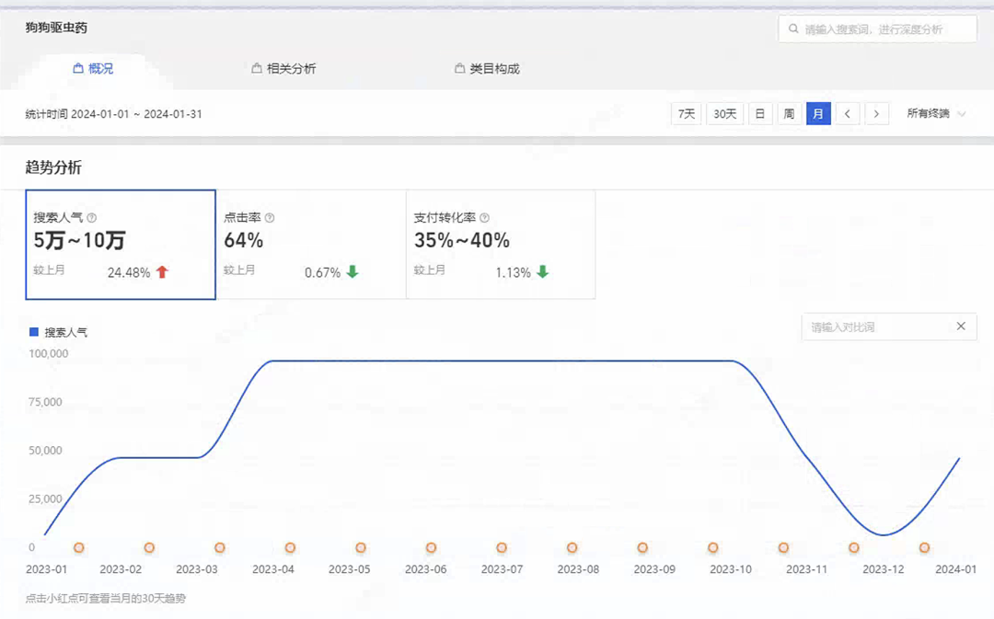Image resolution: width=994 pixels, height=619 pixels.
Task: Click green down arrow beside 1.13%
Action: coord(543,272)
